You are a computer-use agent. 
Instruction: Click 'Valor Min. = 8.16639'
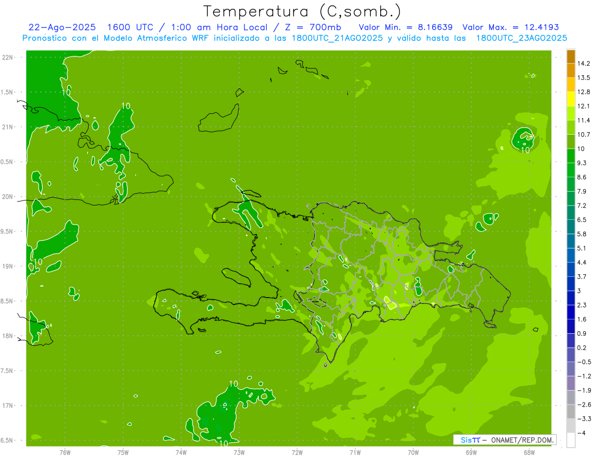pyautogui.click(x=406, y=27)
